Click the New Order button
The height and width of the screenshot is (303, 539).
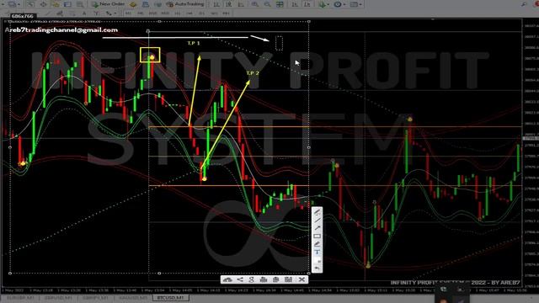(x=109, y=4)
